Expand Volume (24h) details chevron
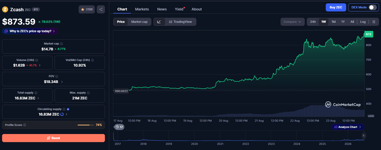The height and width of the screenshot is (150, 381). pos(39,65)
